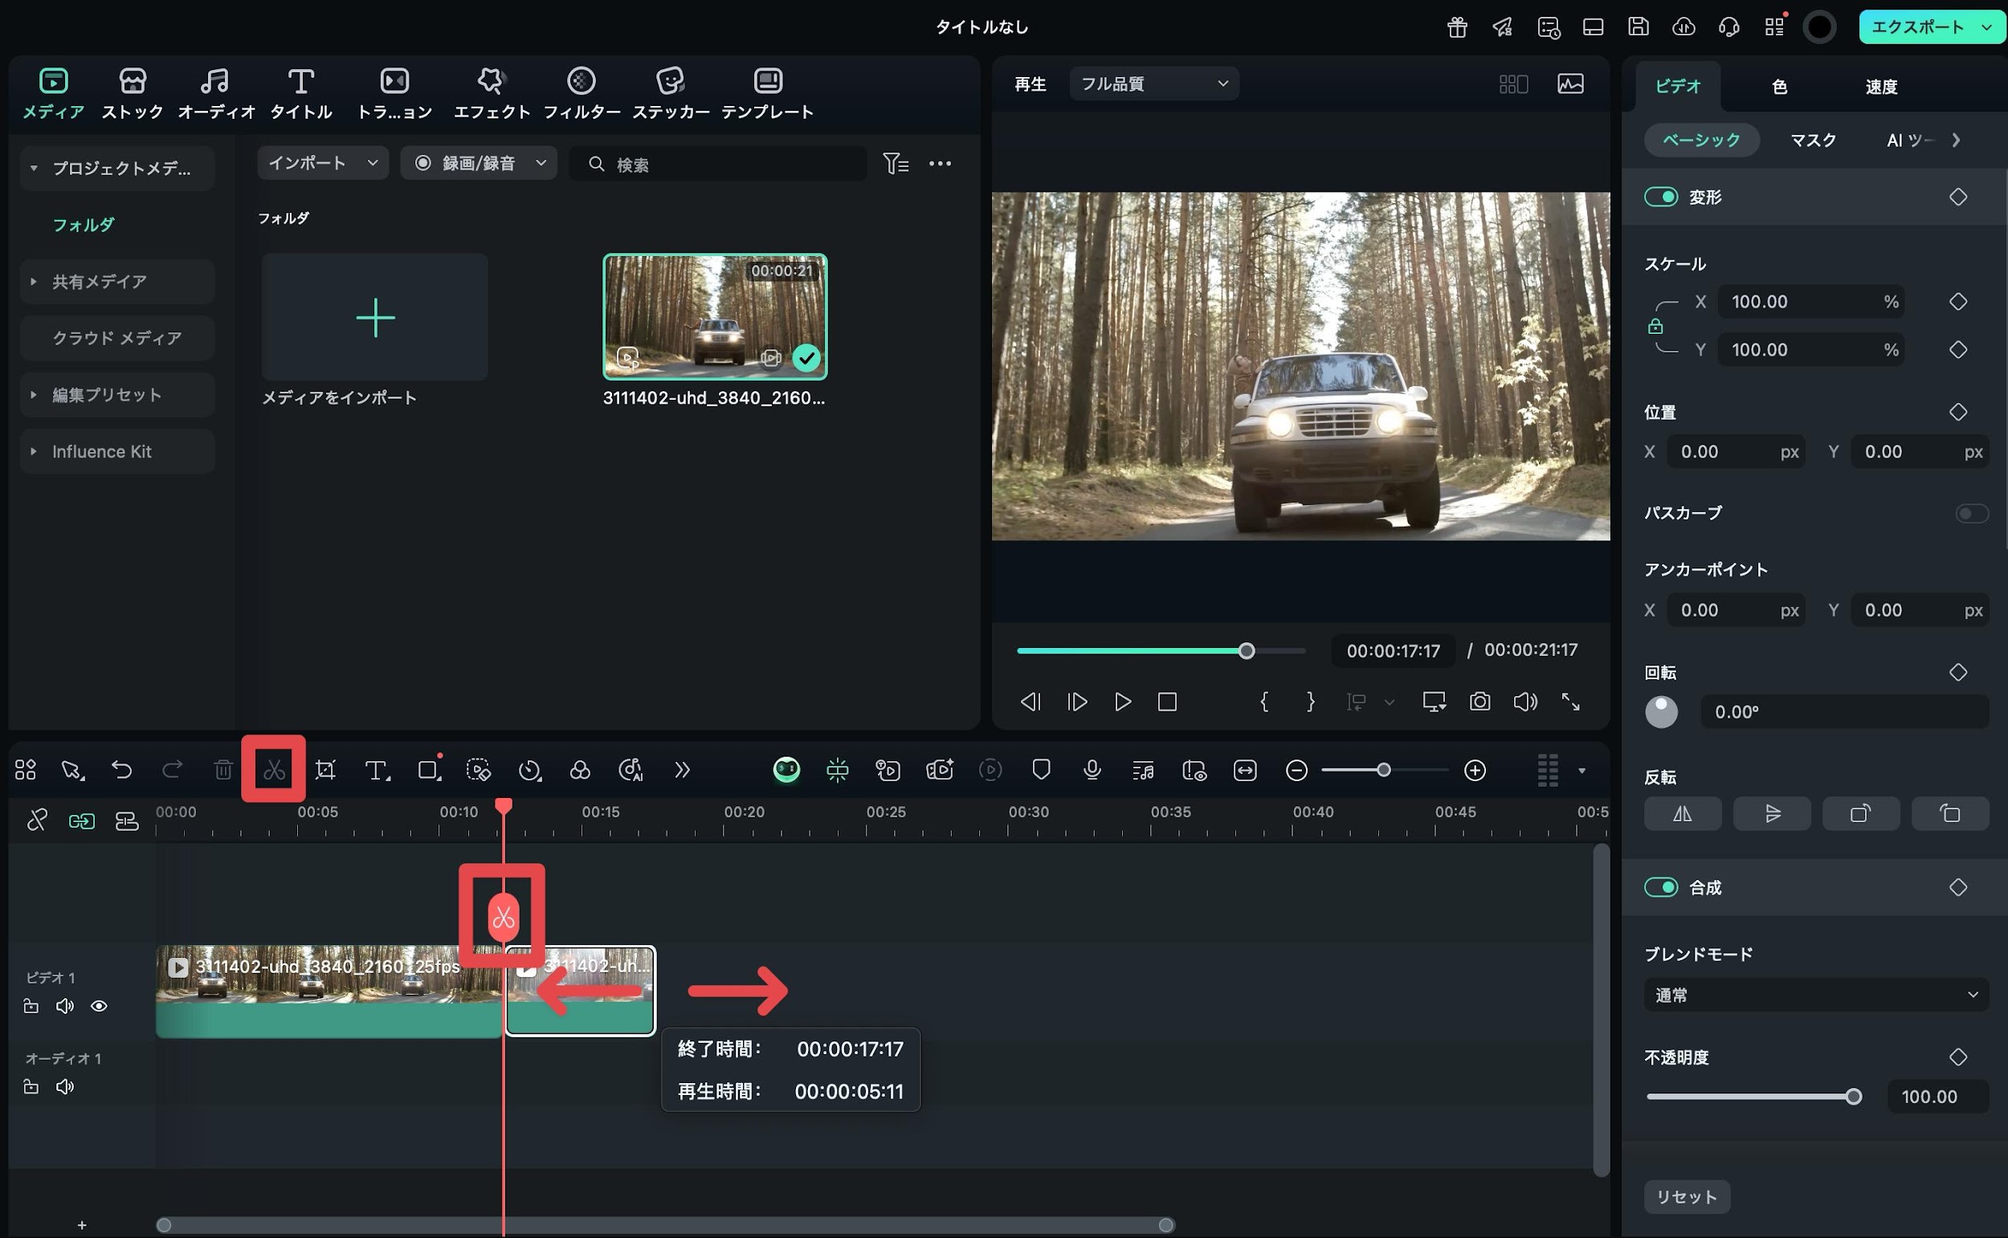Select the text tool in timeline toolbar
The image size is (2008, 1238).
[x=377, y=770]
